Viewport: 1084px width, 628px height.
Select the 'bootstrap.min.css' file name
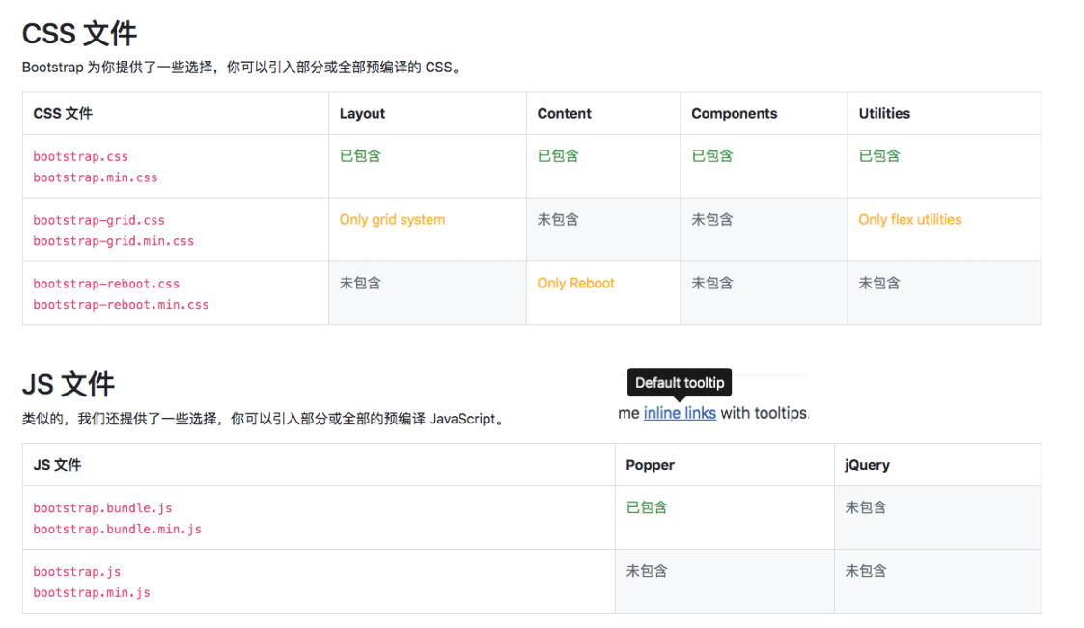coord(96,177)
